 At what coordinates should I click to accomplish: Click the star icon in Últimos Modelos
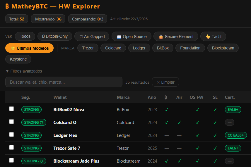pyautogui.click(x=13, y=48)
